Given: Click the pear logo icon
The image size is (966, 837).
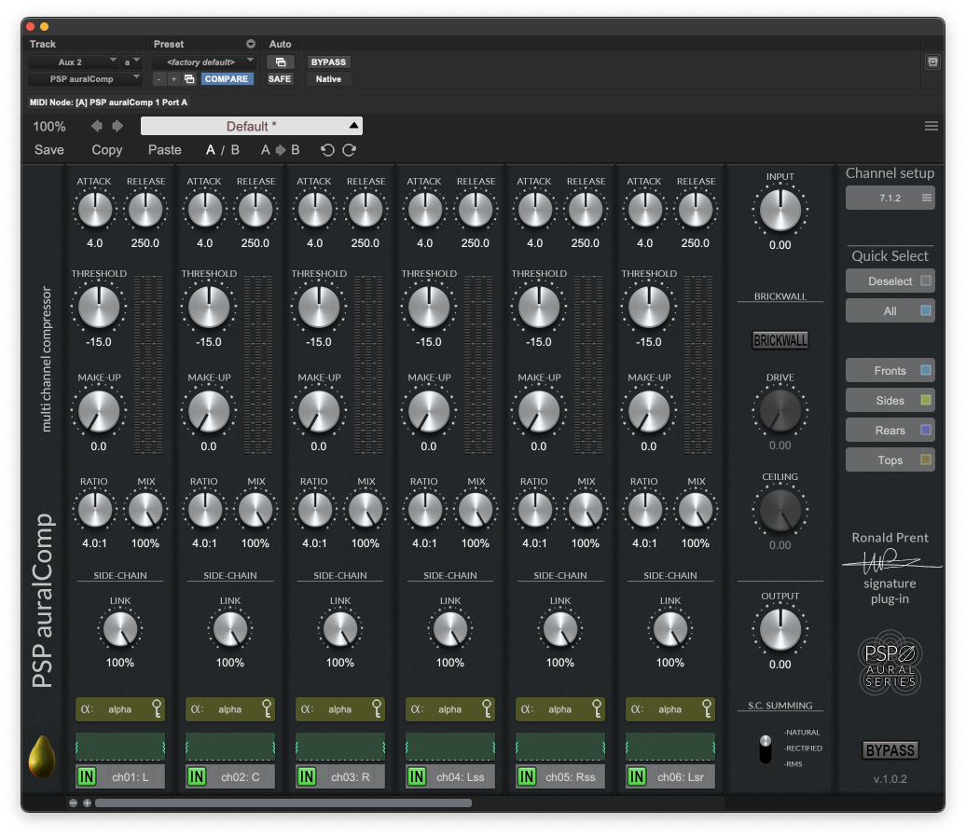Looking at the screenshot, I should tap(42, 756).
